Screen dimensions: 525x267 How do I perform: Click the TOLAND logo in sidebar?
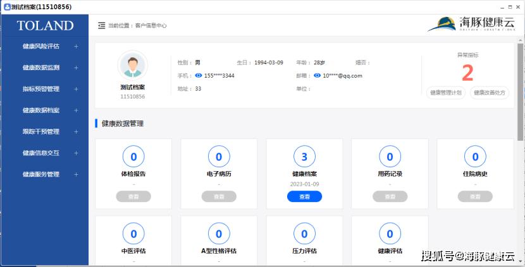coord(45,26)
